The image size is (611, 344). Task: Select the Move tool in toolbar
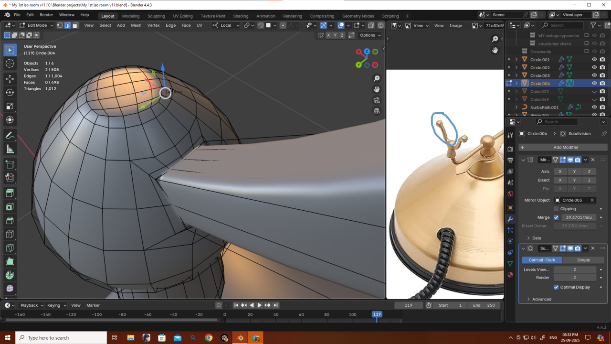click(10, 78)
